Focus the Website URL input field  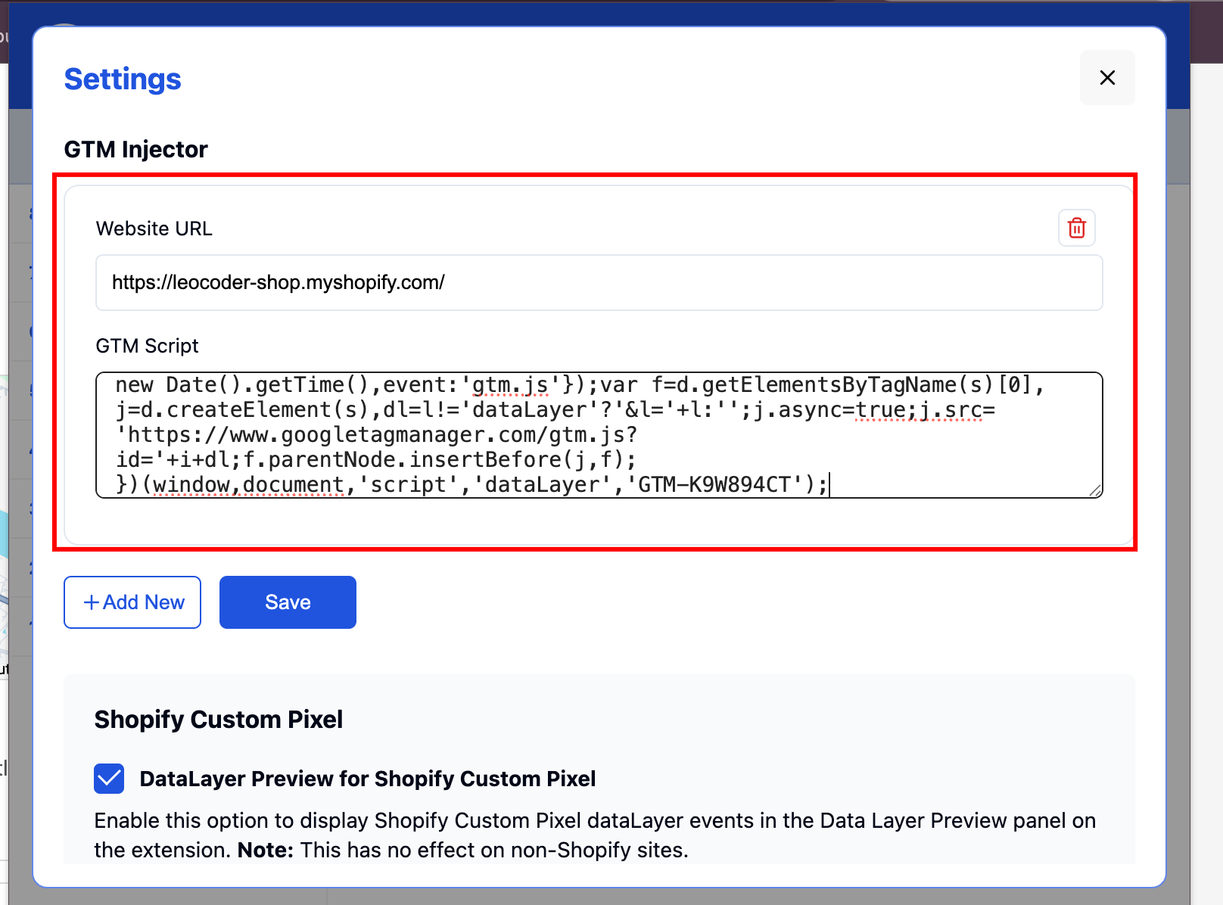point(598,282)
